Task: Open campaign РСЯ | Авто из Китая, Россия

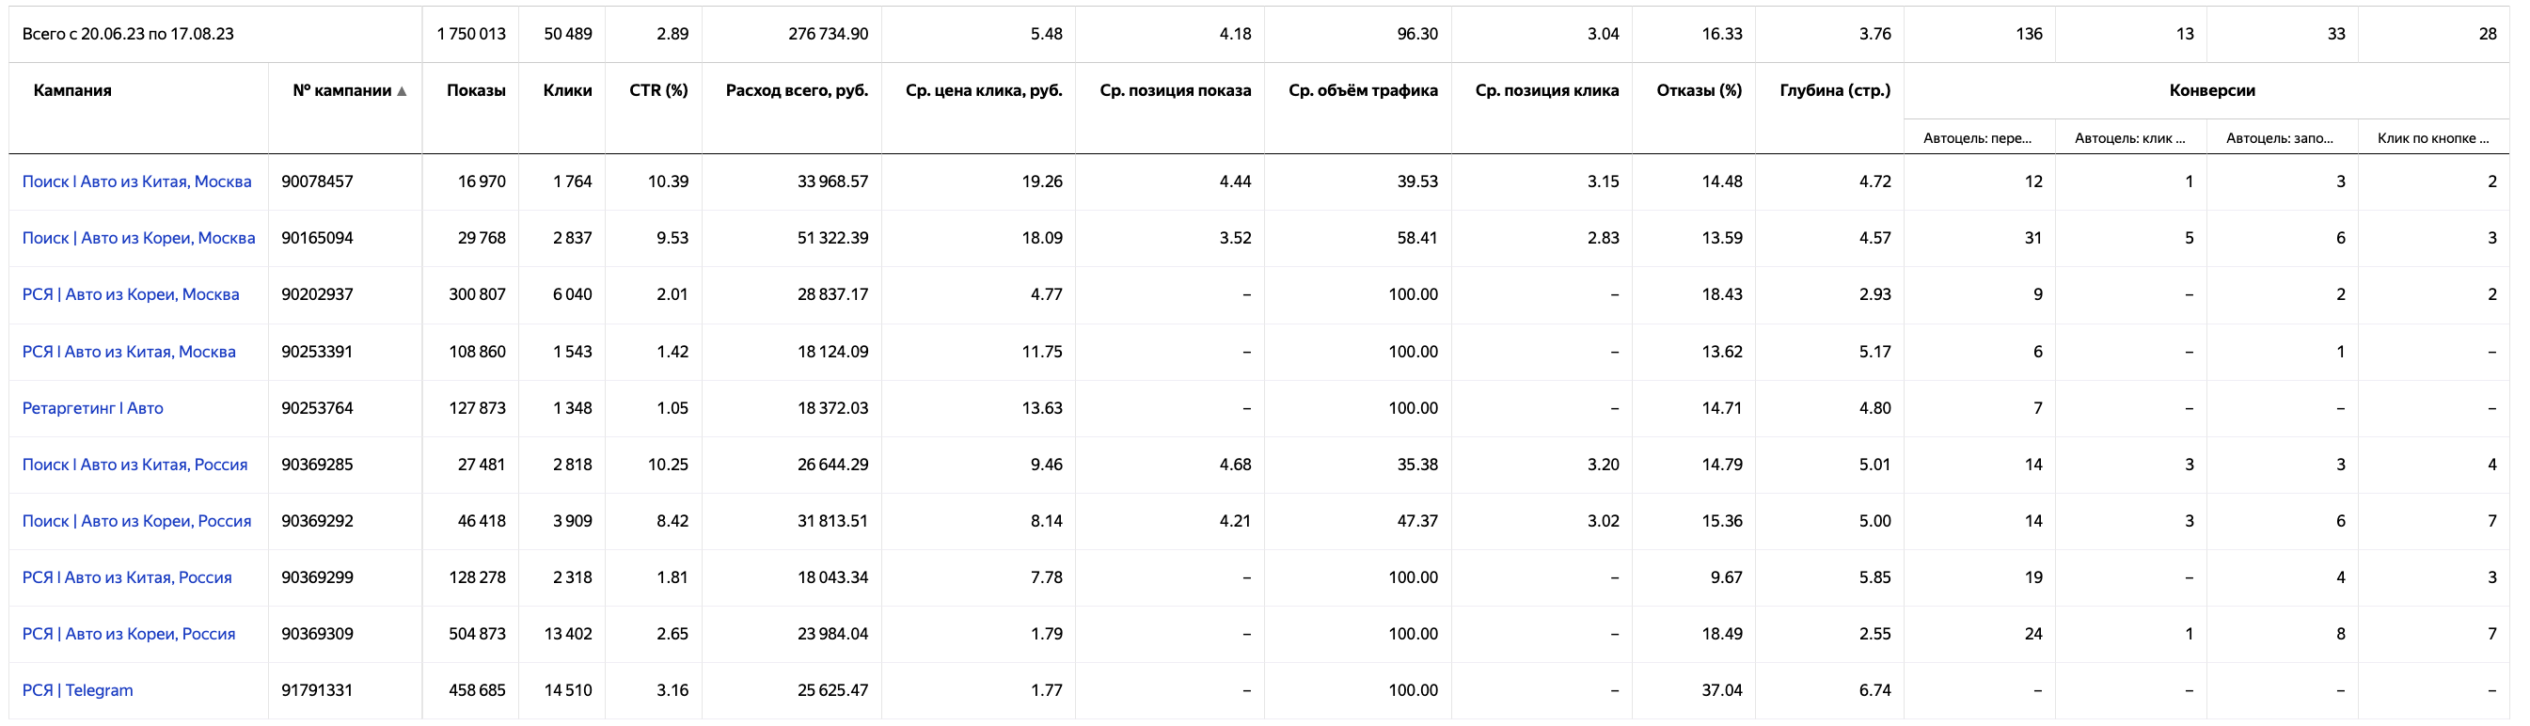Action: pos(127,577)
